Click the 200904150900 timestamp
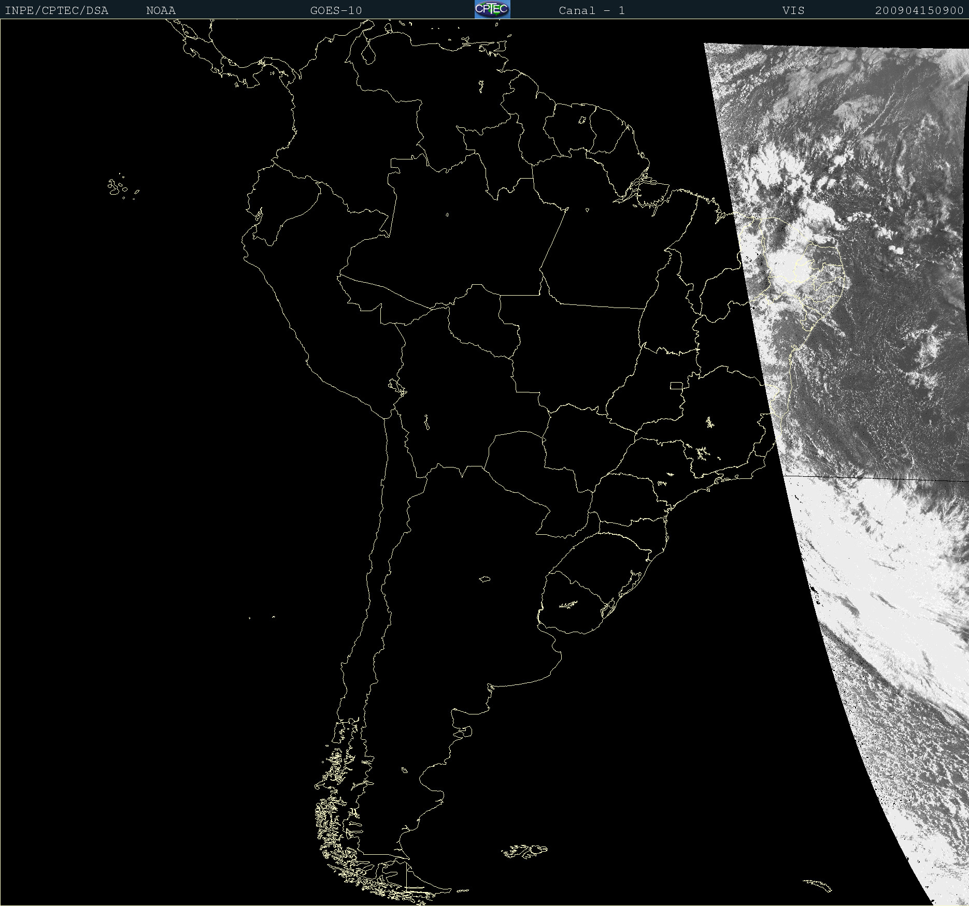The image size is (969, 906). (919, 10)
